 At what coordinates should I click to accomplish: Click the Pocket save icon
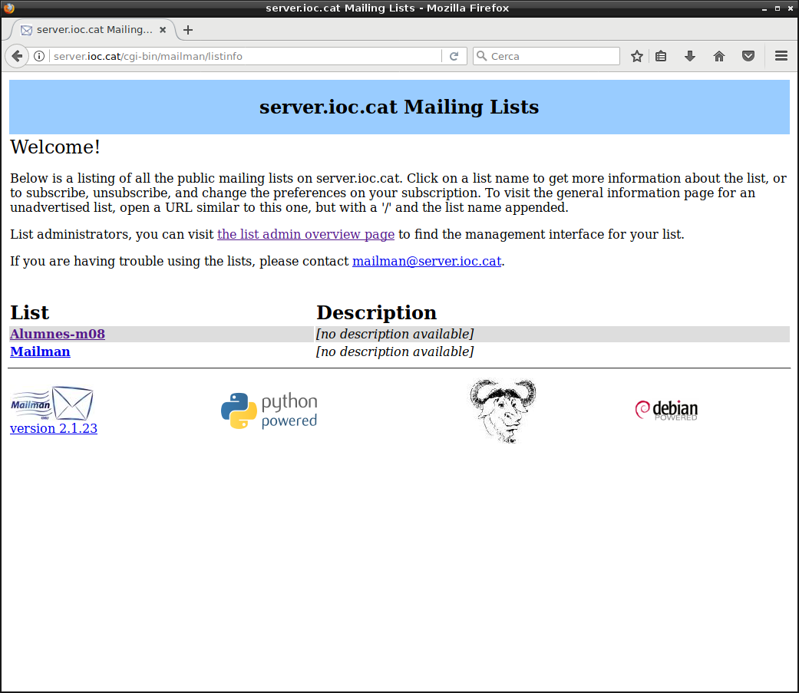click(748, 56)
